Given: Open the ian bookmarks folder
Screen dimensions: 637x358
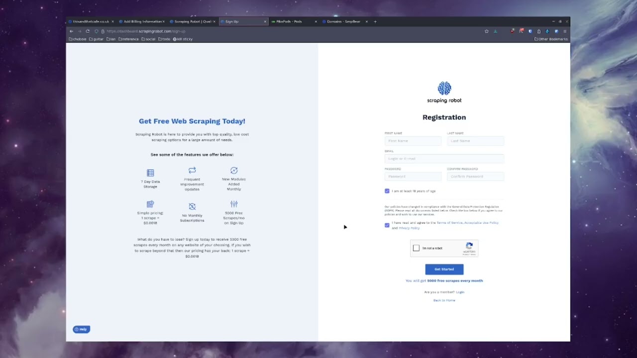Looking at the screenshot, I should coord(111,39).
